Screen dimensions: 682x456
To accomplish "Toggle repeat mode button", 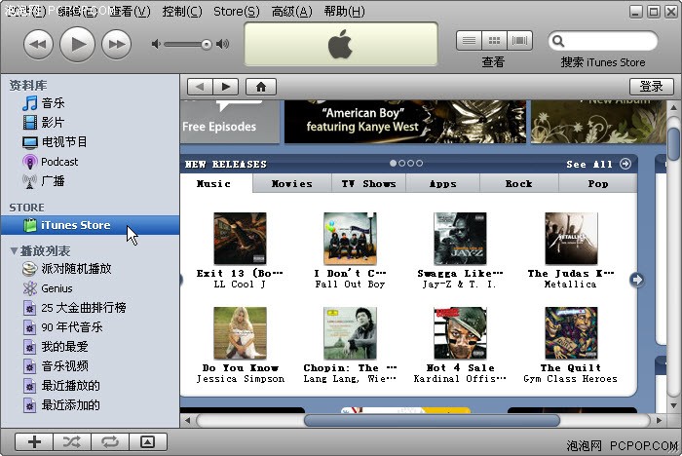I will [x=109, y=442].
